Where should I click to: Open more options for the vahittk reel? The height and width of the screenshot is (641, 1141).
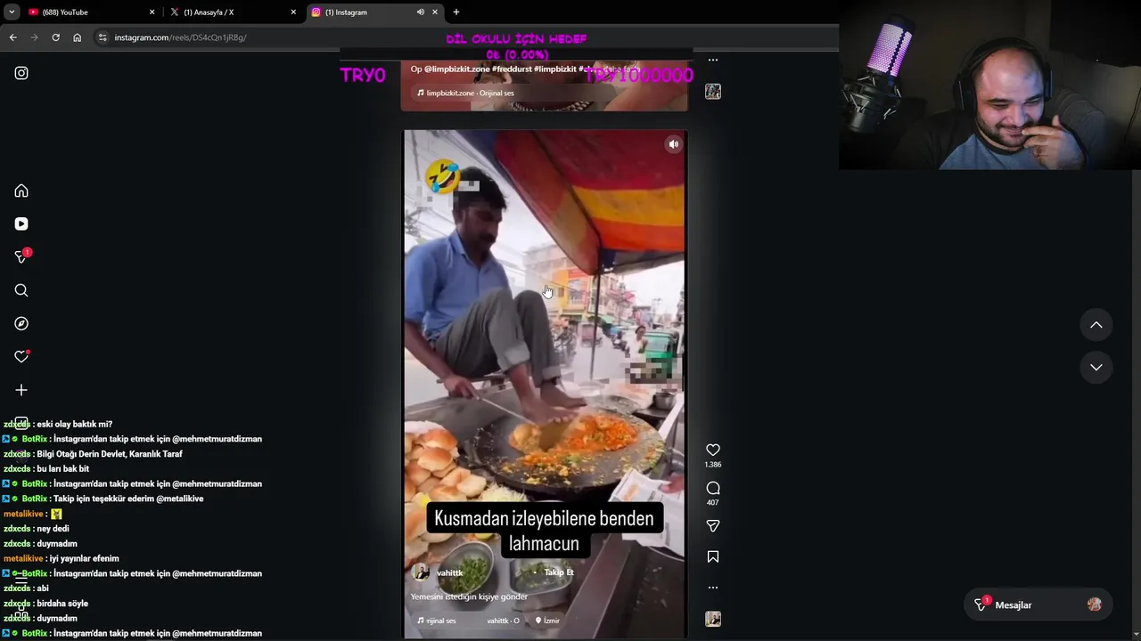[x=713, y=588]
